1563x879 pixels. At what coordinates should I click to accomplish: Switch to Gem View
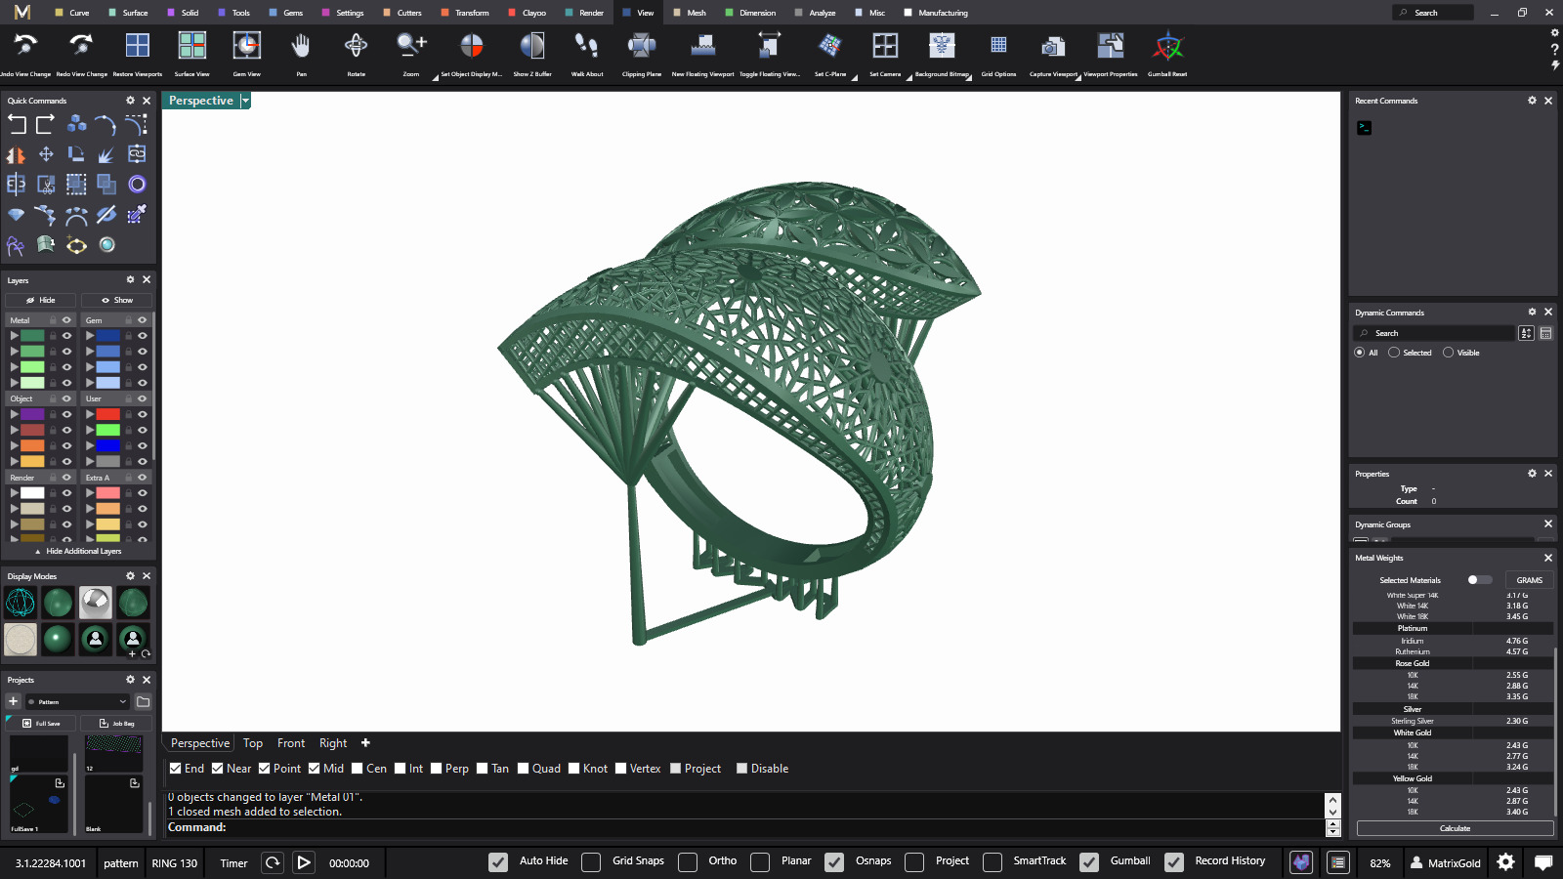click(x=247, y=46)
